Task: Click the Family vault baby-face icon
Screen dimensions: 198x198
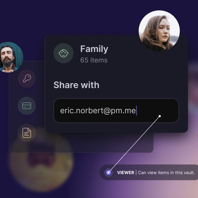Action: coord(63,53)
